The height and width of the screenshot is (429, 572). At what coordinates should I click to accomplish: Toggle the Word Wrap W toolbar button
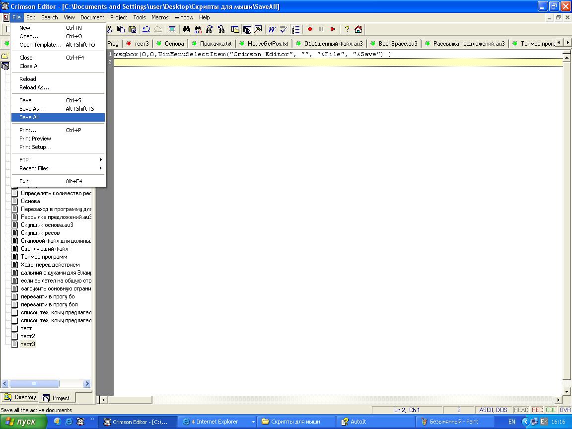pos(272,29)
